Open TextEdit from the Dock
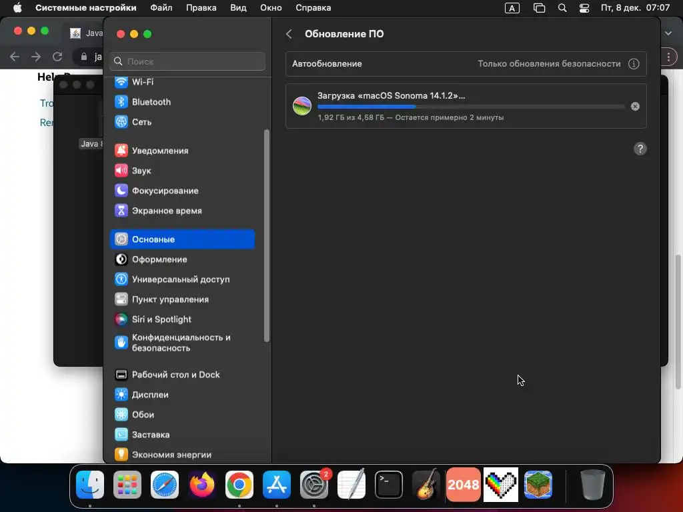The width and height of the screenshot is (683, 512). point(352,485)
